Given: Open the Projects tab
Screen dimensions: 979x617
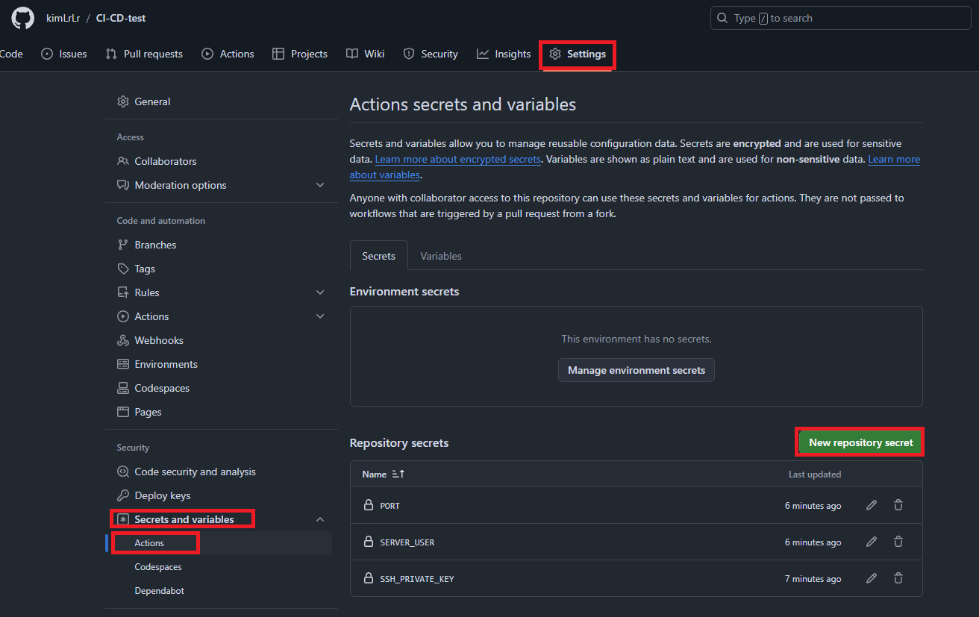Looking at the screenshot, I should click(300, 54).
